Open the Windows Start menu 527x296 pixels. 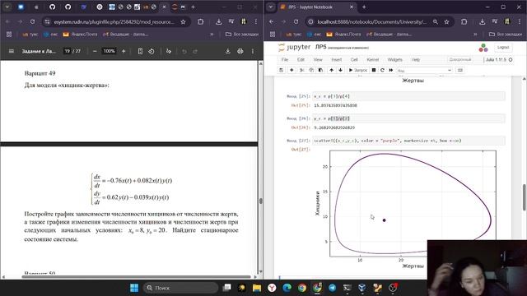click(x=134, y=288)
